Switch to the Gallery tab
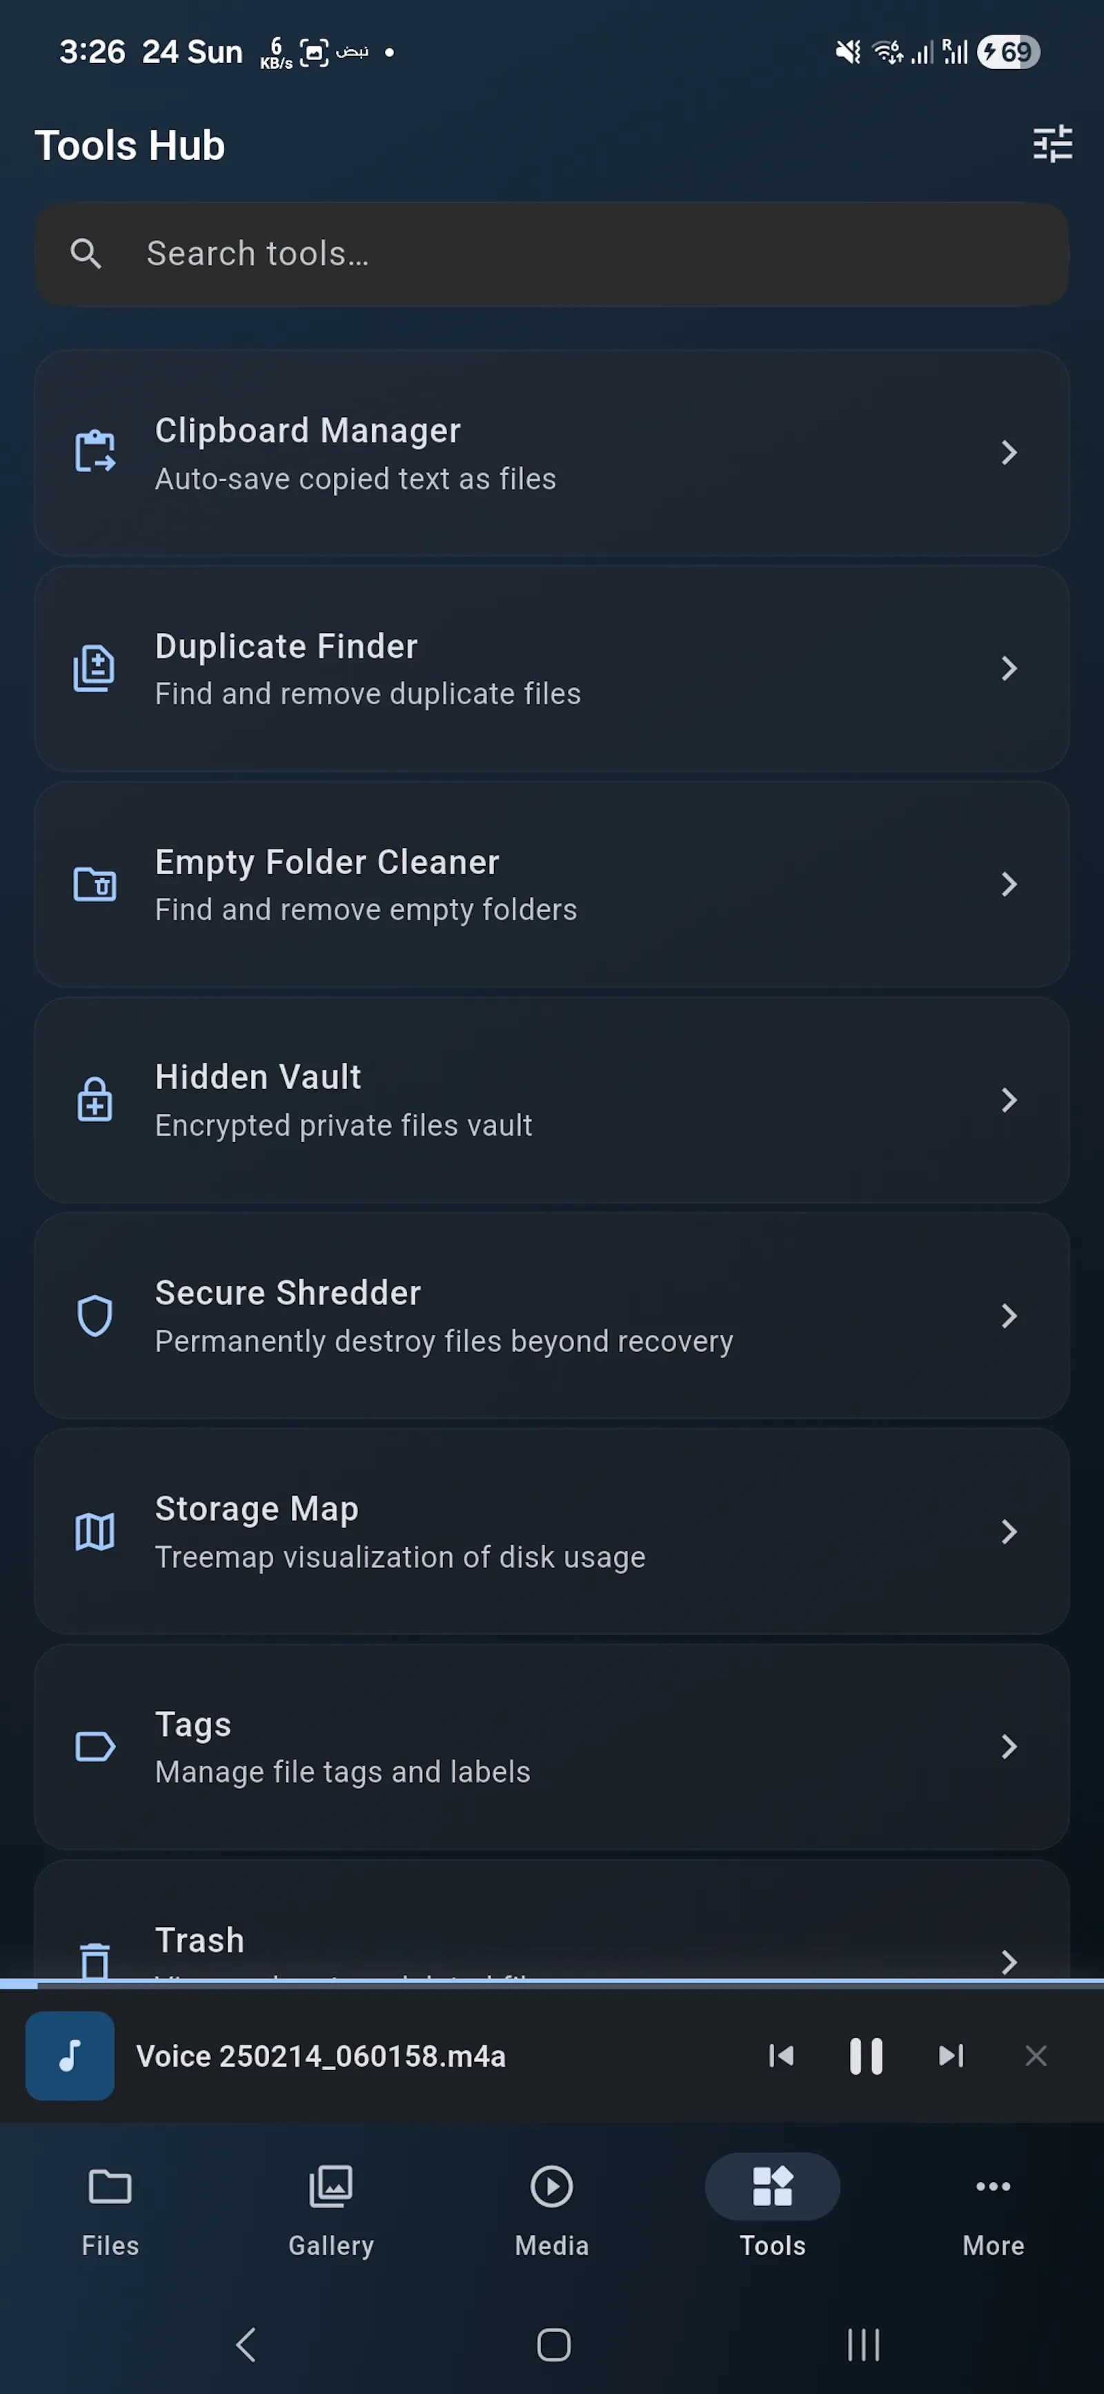This screenshot has height=2394, width=1104. (331, 2210)
